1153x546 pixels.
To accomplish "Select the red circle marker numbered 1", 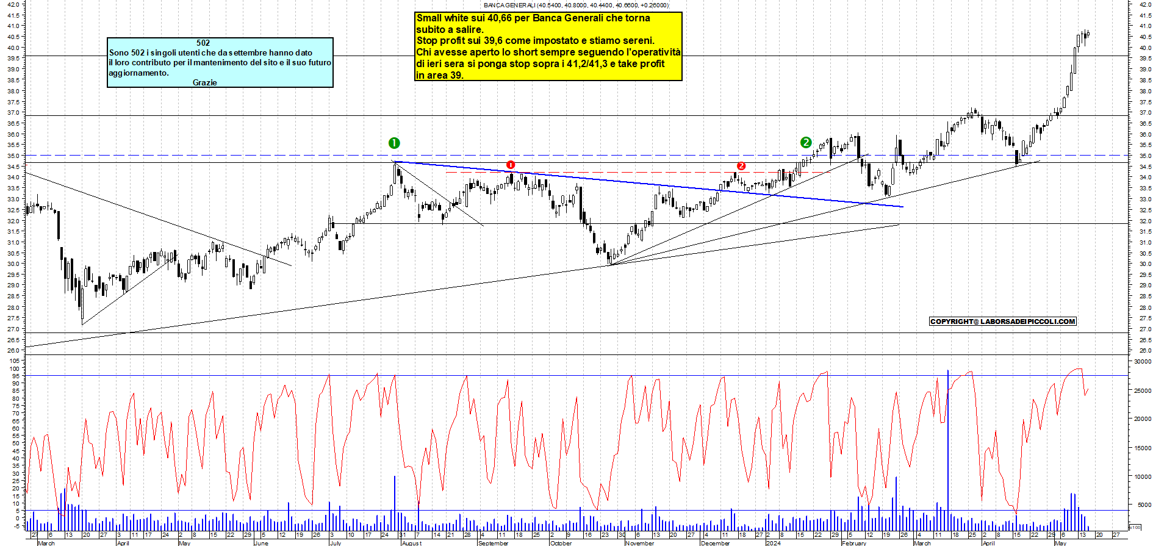I will (x=511, y=165).
